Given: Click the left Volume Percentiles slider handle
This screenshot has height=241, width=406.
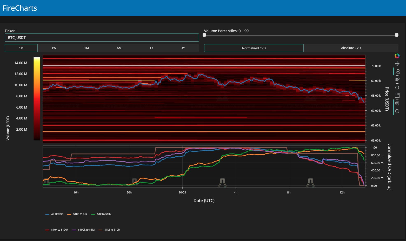Looking at the screenshot, I should point(204,35).
